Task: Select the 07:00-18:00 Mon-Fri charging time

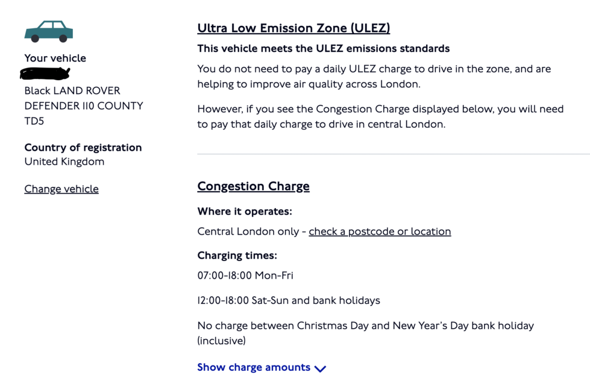Action: pos(245,276)
